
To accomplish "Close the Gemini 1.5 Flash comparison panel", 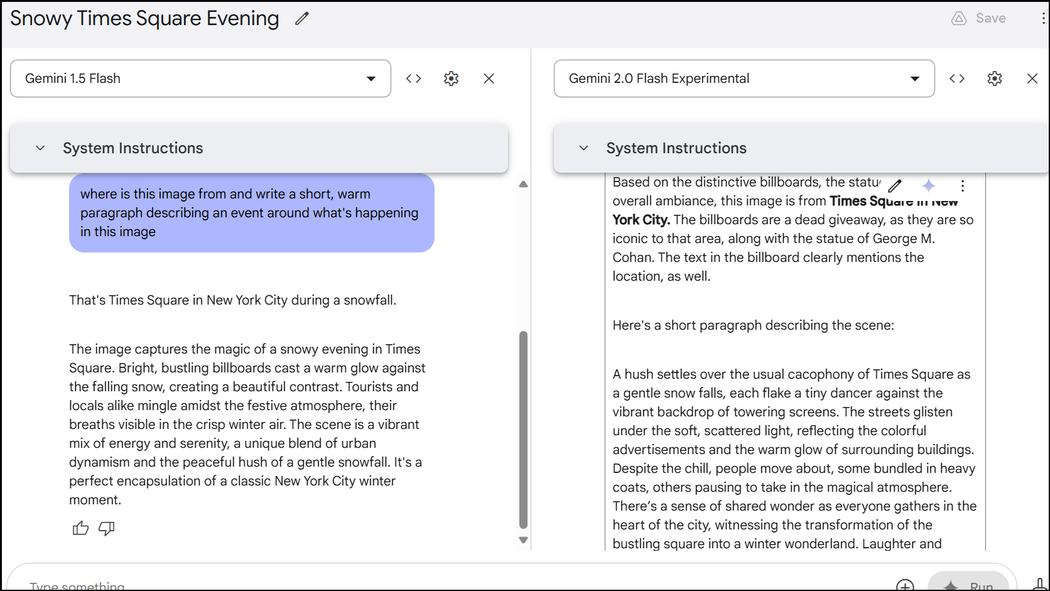I will 489,79.
